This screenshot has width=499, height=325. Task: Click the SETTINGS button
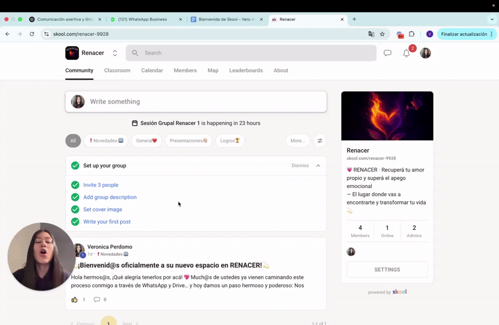387,269
